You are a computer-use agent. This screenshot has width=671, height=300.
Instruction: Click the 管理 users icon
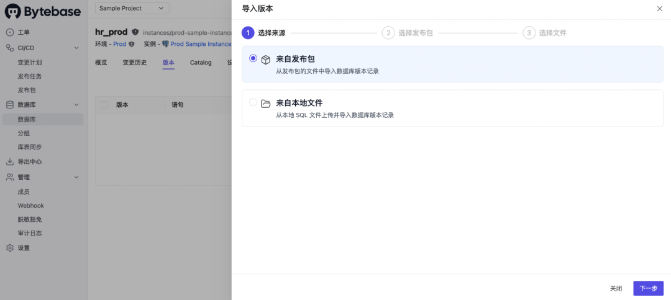click(10, 177)
